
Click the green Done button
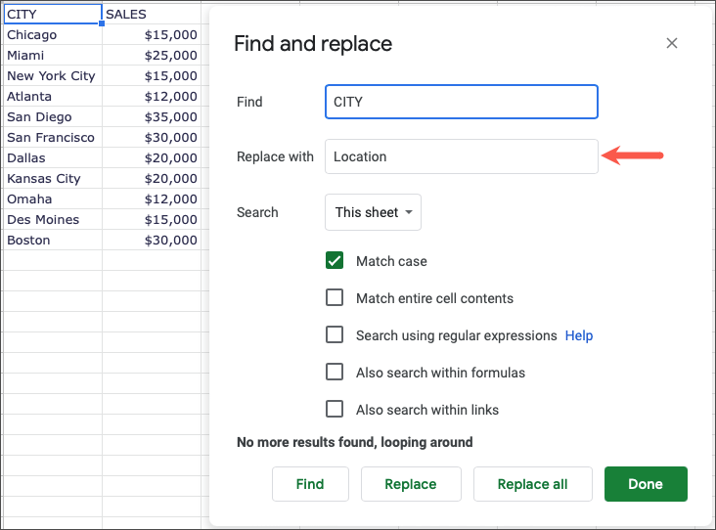(646, 484)
